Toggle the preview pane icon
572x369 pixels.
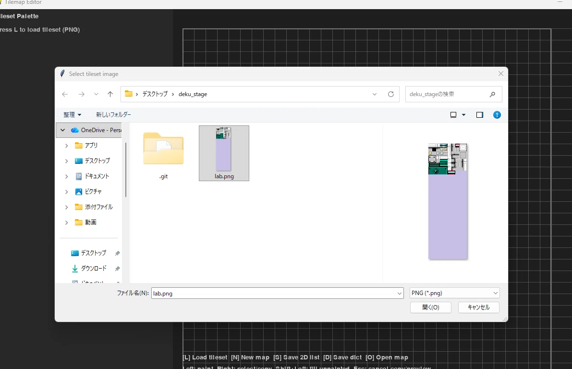480,115
